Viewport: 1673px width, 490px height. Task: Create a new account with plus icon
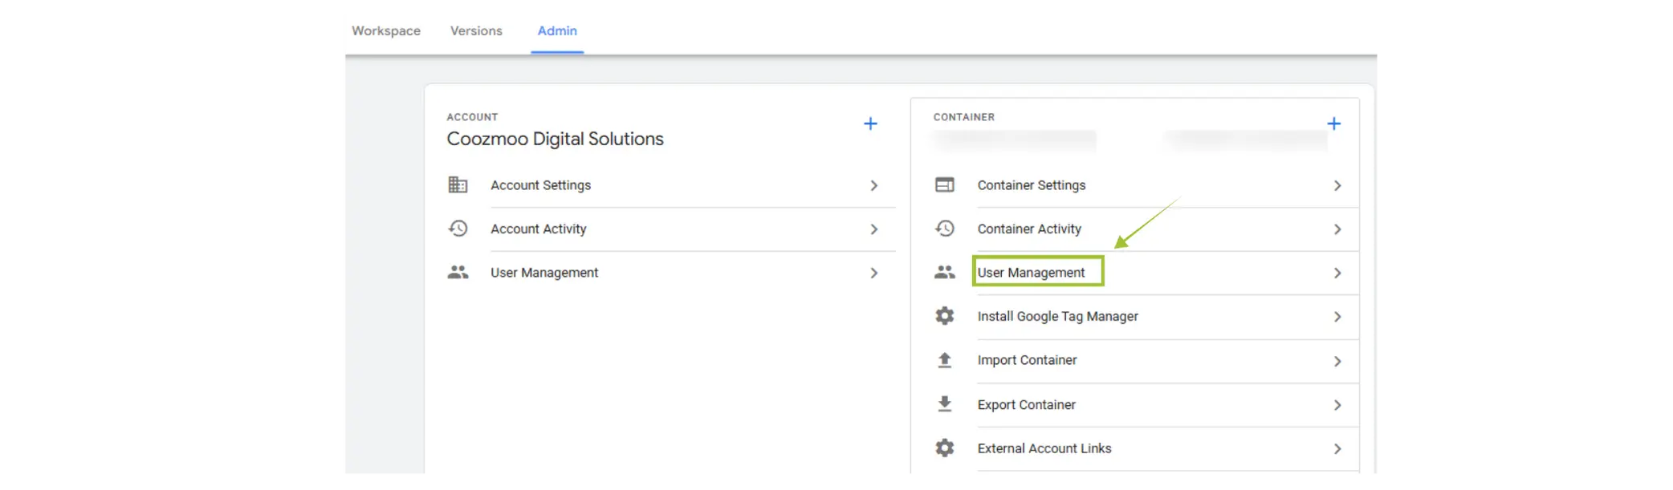[870, 124]
